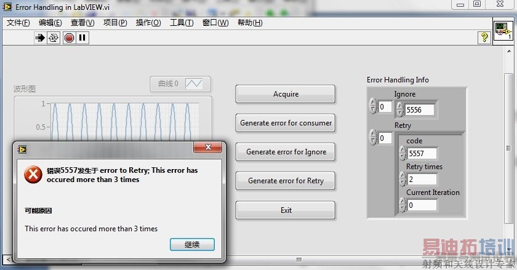Open the 查看(V) menu
Image resolution: width=517 pixels, height=270 pixels.
pyautogui.click(x=82, y=23)
